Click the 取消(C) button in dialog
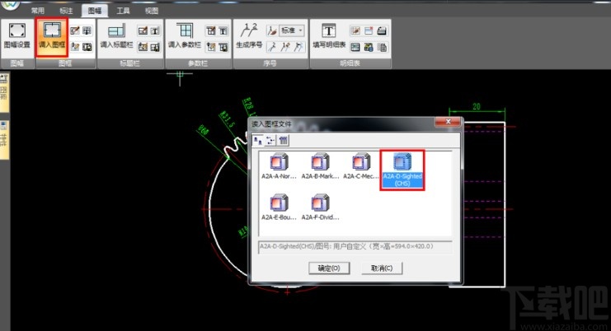Image resolution: width=611 pixels, height=331 pixels. [x=382, y=268]
